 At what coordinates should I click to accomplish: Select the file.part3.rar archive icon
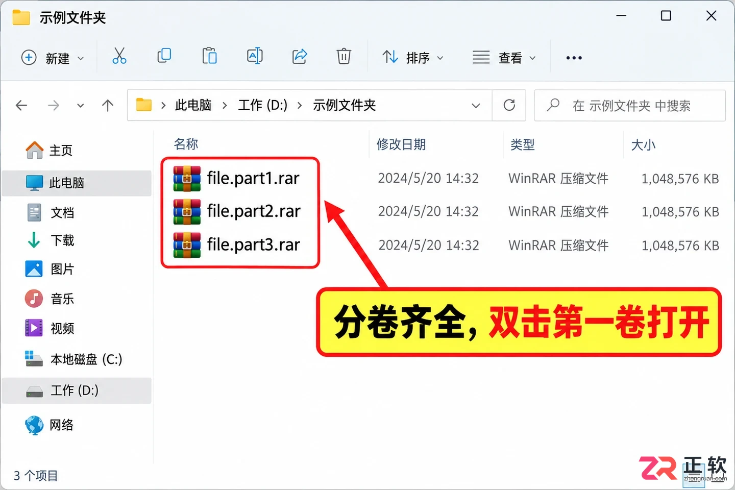point(187,245)
